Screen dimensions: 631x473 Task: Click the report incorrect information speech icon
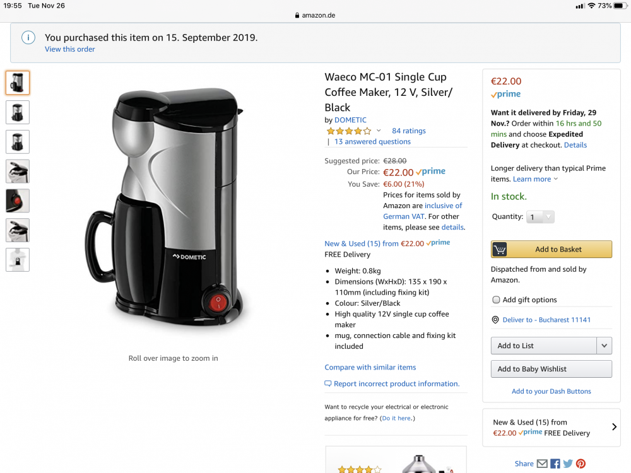328,383
